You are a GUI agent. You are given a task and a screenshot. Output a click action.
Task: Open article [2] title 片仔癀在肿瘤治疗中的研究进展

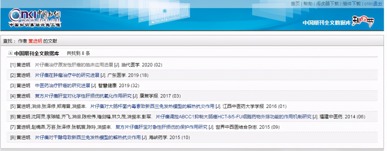point(67,75)
